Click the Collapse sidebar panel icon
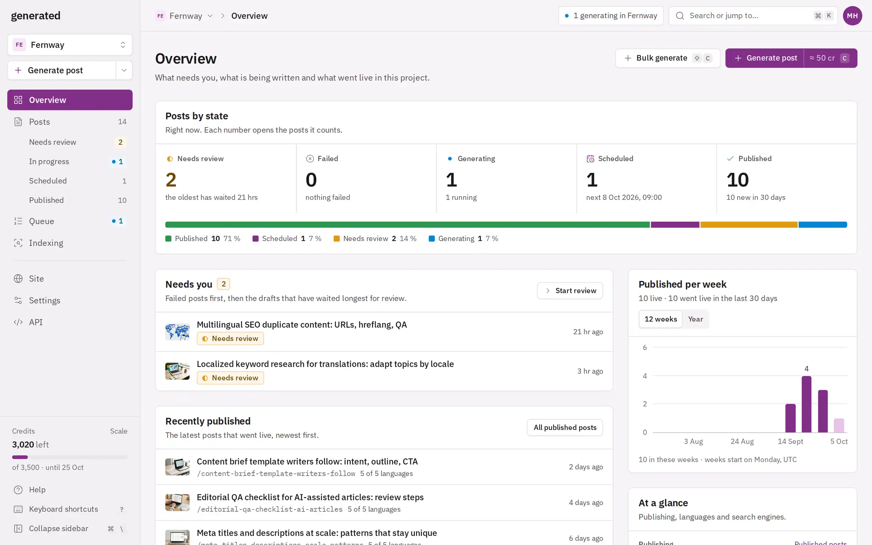872x545 pixels. (18, 529)
